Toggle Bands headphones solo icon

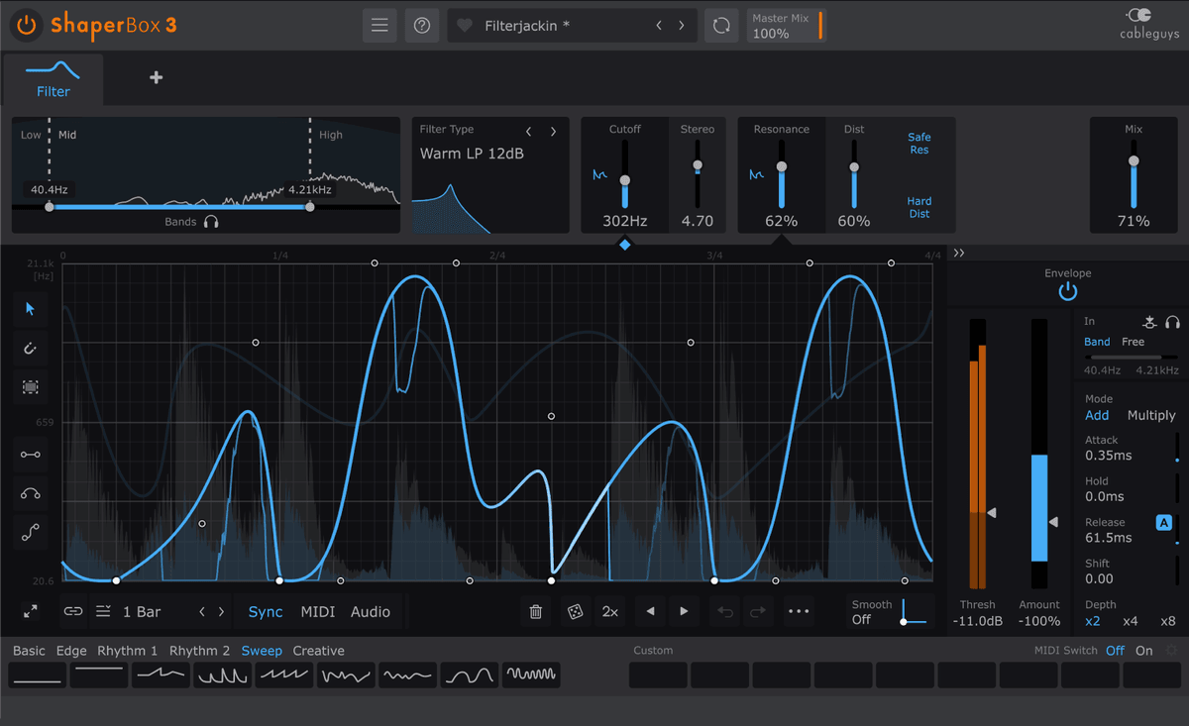[211, 222]
